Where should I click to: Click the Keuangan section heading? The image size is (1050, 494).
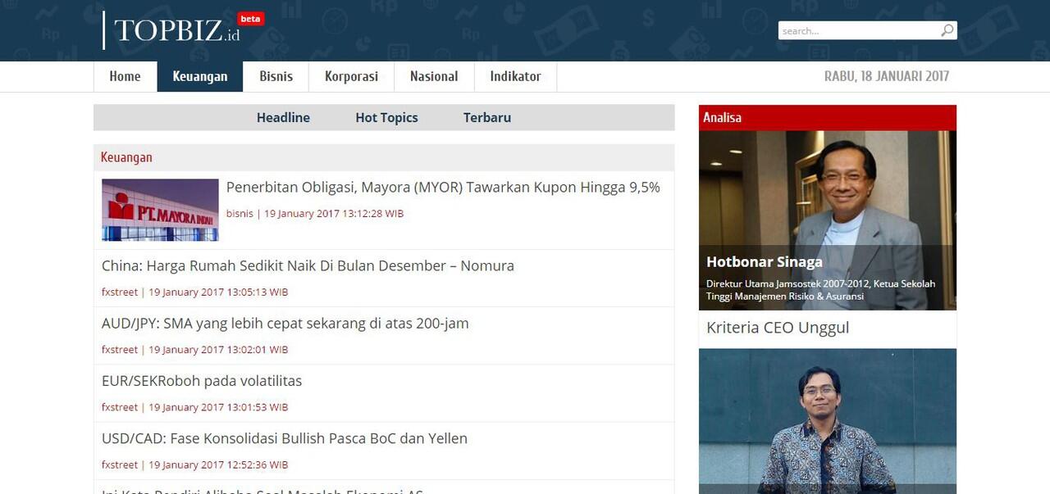tap(126, 157)
